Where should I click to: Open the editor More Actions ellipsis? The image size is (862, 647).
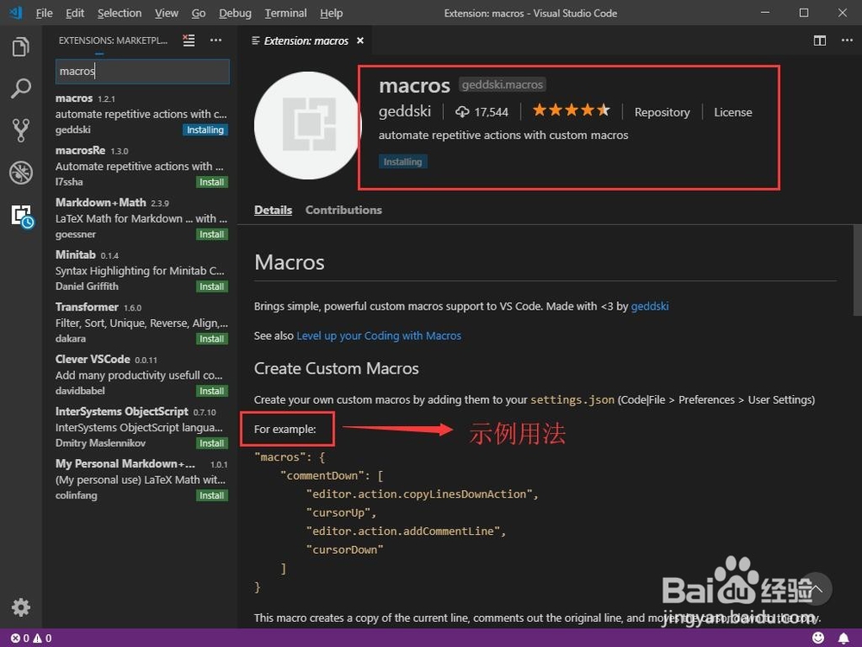pyautogui.click(x=847, y=41)
